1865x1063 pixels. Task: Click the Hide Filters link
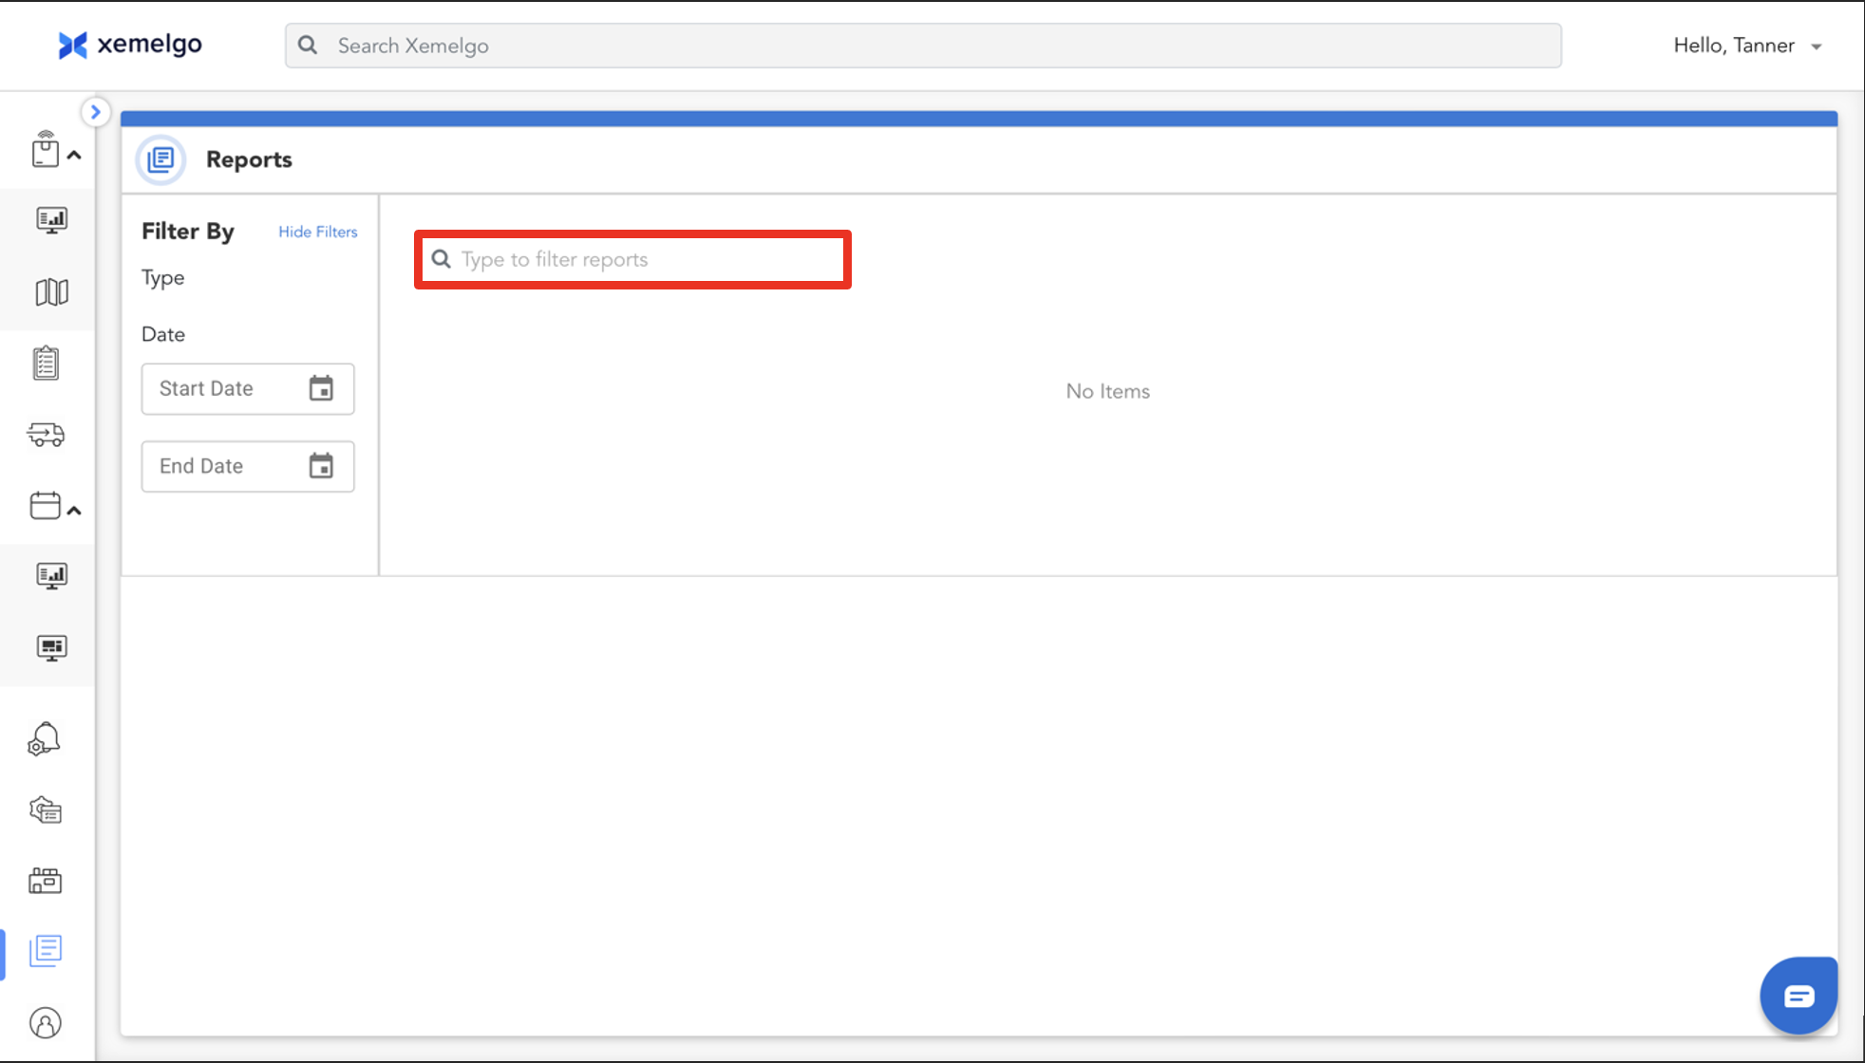point(317,232)
